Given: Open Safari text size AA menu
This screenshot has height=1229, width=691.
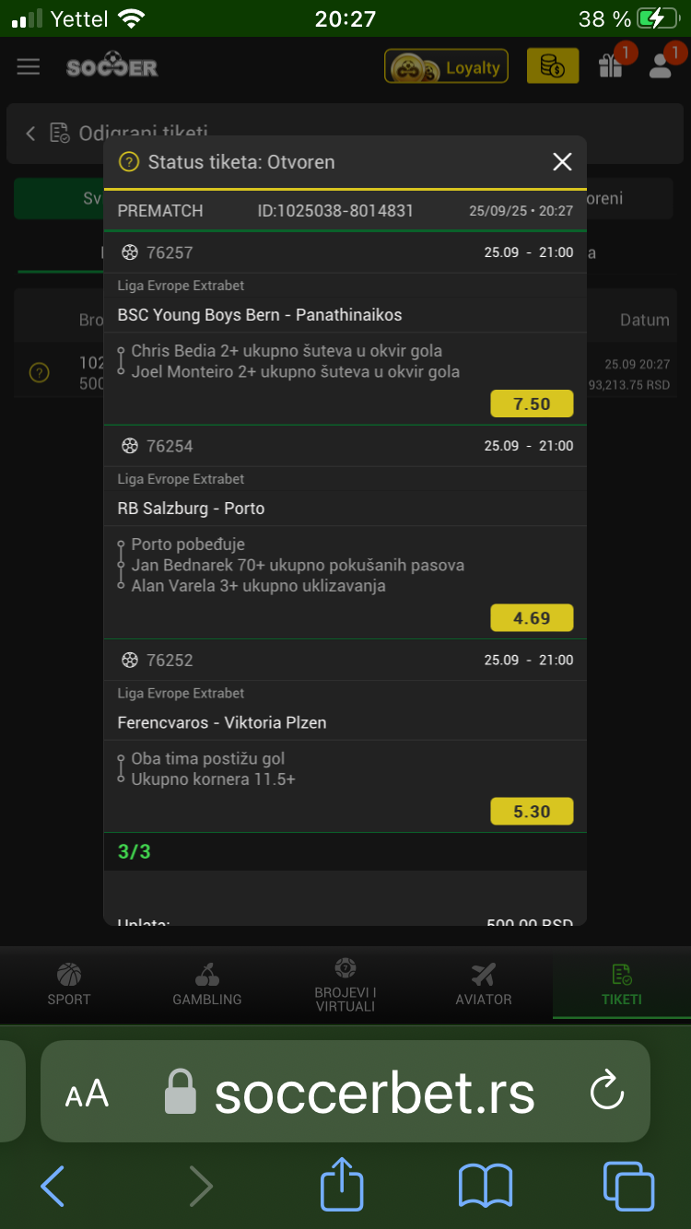Looking at the screenshot, I should pyautogui.click(x=87, y=1094).
